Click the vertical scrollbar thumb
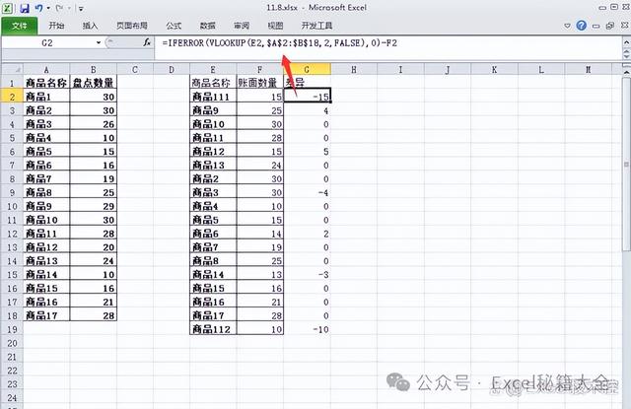Viewport: 631px width, 409px height. coord(627,164)
